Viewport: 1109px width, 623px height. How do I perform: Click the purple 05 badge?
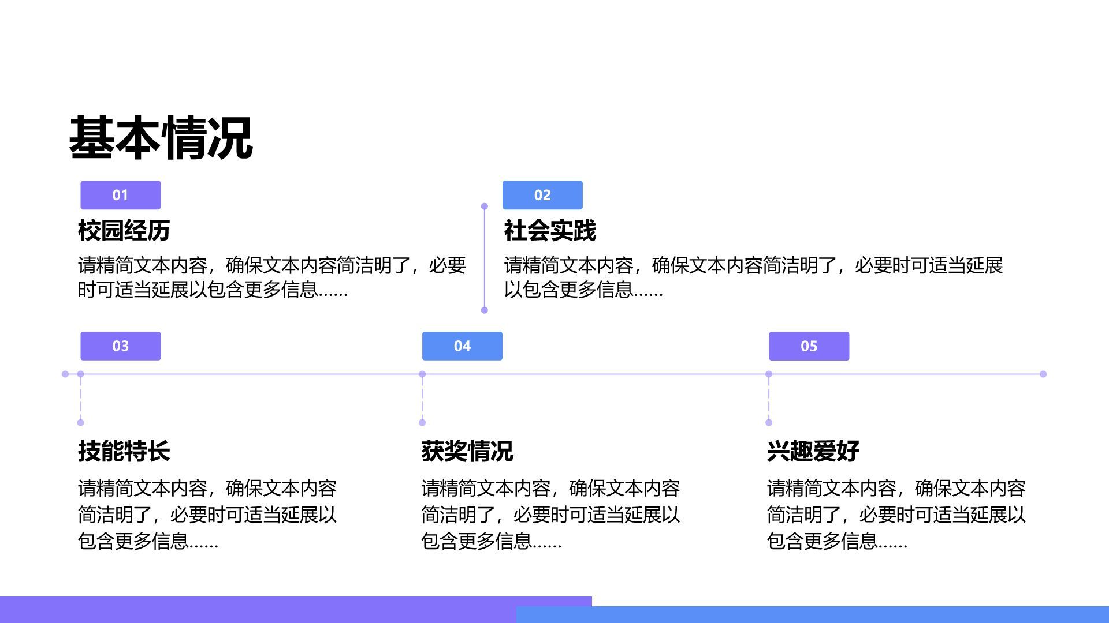tap(809, 346)
